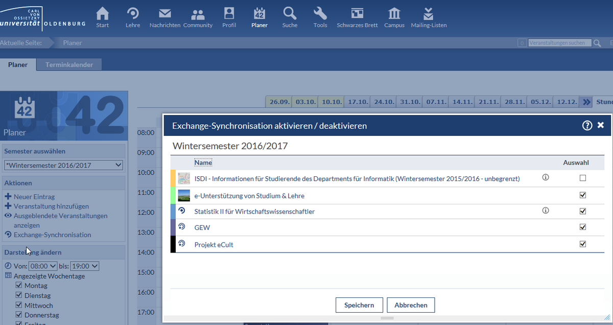Open Statistik II für Wirtschaftswissenschaftler link
This screenshot has width=613, height=325.
[x=254, y=211]
